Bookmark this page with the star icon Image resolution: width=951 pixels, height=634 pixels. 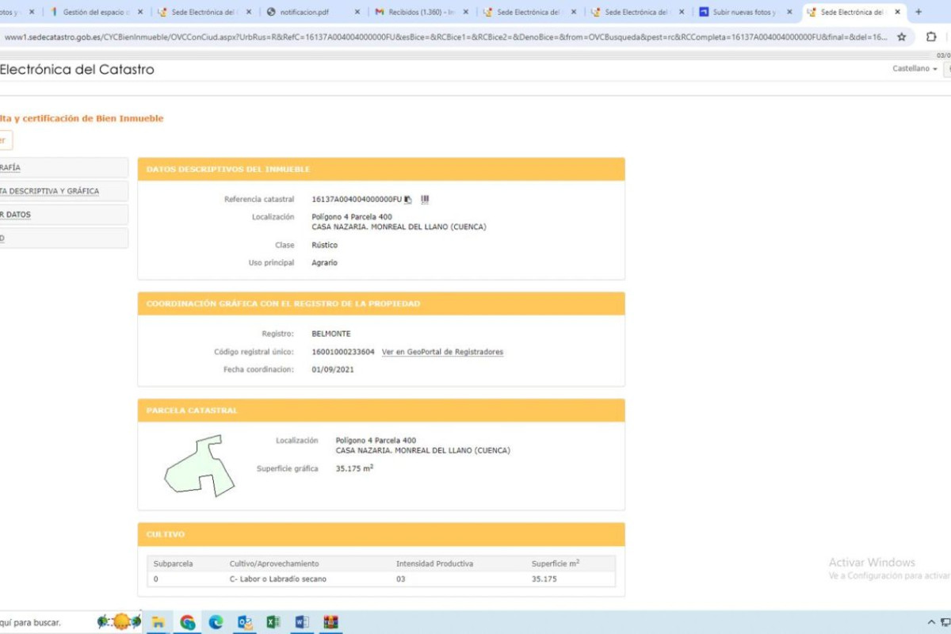901,37
